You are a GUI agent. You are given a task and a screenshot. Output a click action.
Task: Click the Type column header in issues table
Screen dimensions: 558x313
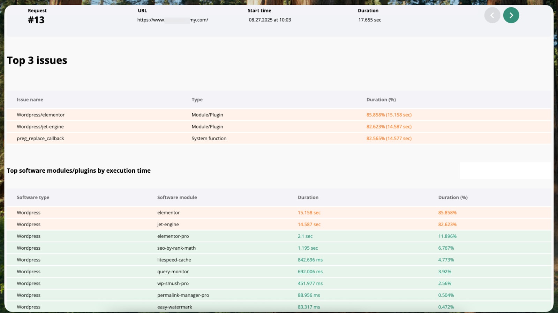[197, 100]
